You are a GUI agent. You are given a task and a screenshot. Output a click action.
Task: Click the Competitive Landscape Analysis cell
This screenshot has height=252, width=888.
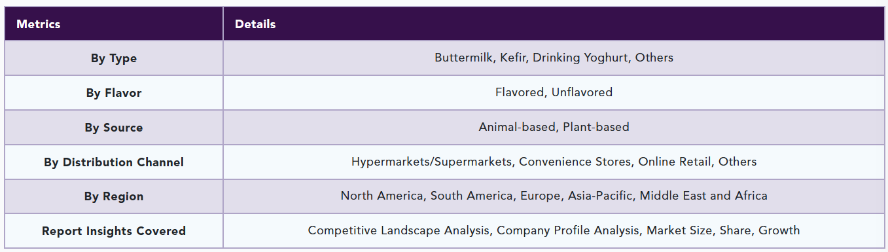[x=554, y=231]
